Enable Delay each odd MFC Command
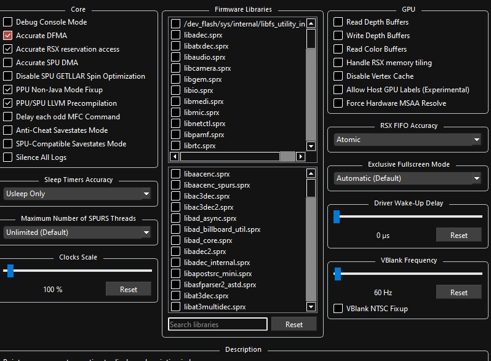Viewport: 491px width, 361px height. coord(8,116)
